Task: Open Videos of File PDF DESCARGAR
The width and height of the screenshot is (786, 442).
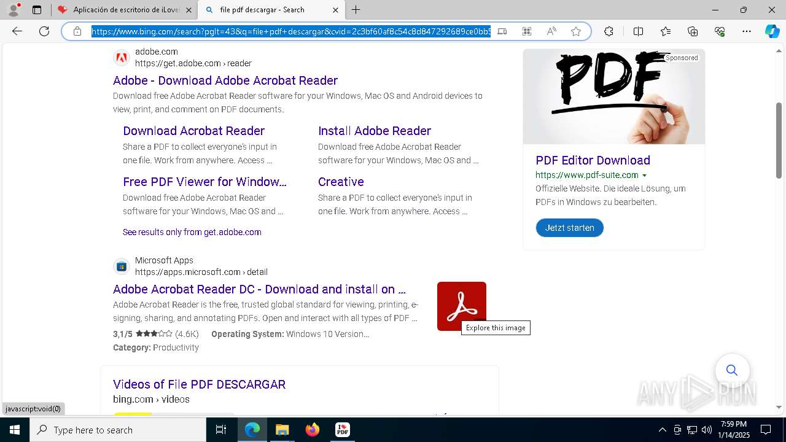Action: click(x=199, y=384)
